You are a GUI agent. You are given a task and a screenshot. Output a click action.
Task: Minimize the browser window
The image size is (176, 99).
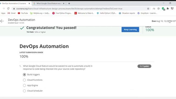pos(164,3)
